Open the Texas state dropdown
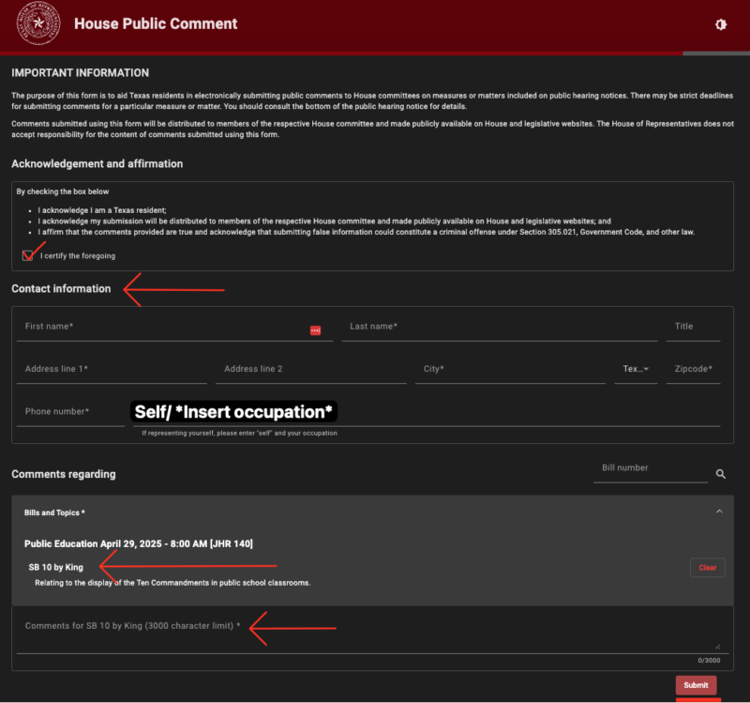The width and height of the screenshot is (750, 703). (x=637, y=369)
